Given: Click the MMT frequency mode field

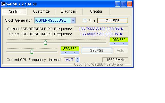Looking at the screenshot, I should click(x=69, y=60).
